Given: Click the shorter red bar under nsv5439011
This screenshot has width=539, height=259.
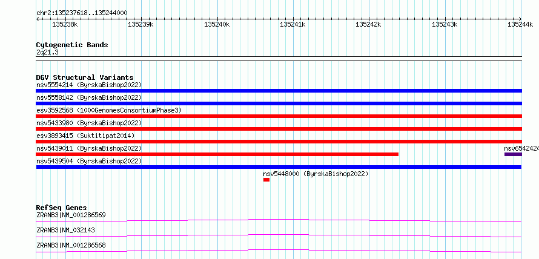Looking at the screenshot, I should (217, 154).
